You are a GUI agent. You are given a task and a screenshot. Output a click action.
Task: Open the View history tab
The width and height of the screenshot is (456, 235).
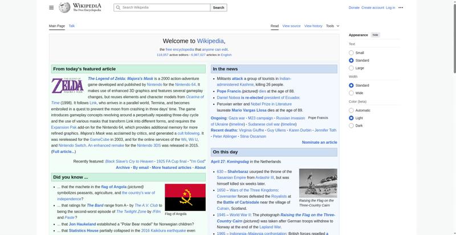(x=313, y=26)
